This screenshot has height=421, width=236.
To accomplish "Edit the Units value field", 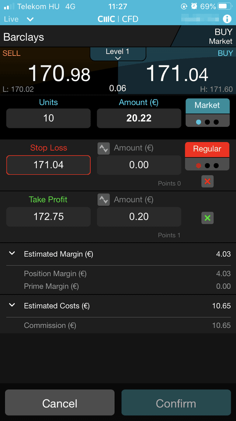I will click(x=48, y=118).
